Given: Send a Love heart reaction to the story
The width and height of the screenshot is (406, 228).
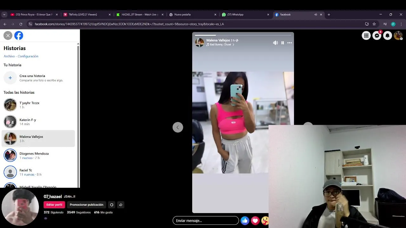Looking at the screenshot, I should click(x=255, y=221).
